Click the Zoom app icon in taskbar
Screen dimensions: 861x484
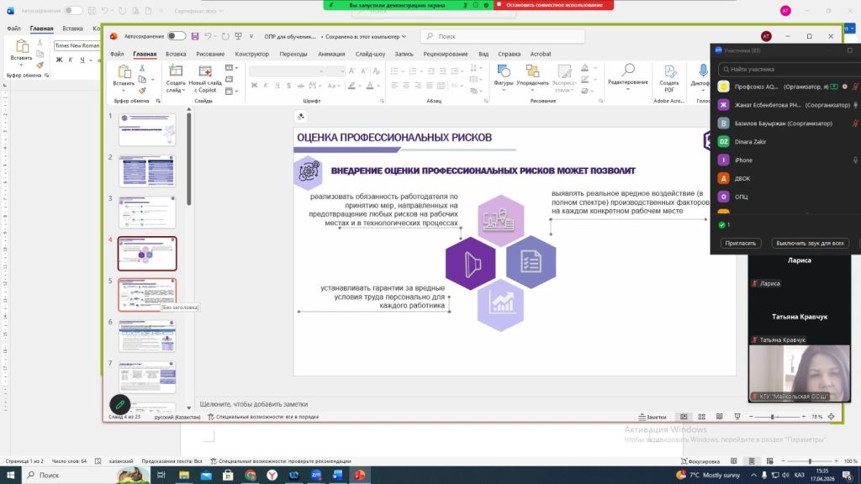[x=315, y=475]
